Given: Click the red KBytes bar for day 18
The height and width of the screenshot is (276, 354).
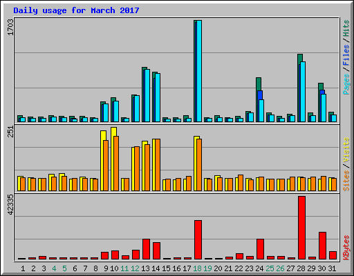Looking at the screenshot, I should click(198, 239).
